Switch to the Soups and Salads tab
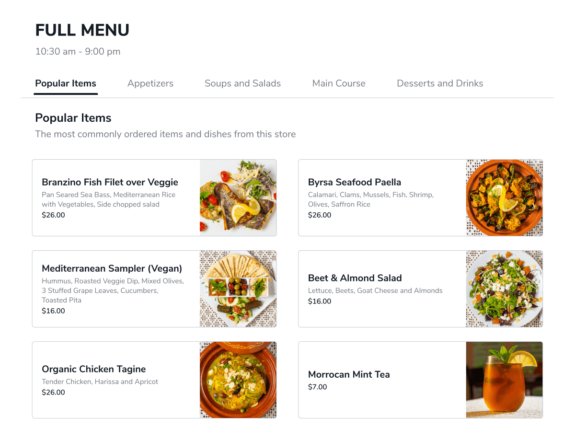The image size is (575, 441). (x=242, y=83)
